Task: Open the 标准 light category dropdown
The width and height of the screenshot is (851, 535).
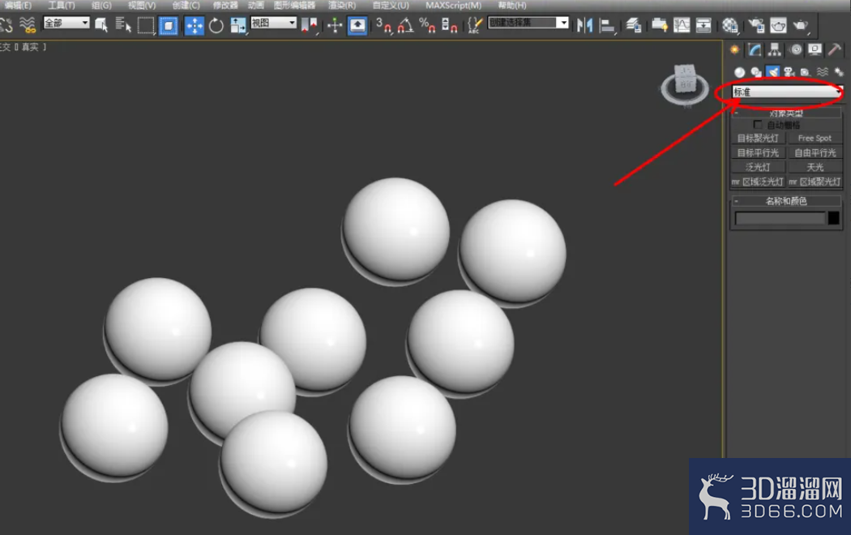Action: [786, 92]
